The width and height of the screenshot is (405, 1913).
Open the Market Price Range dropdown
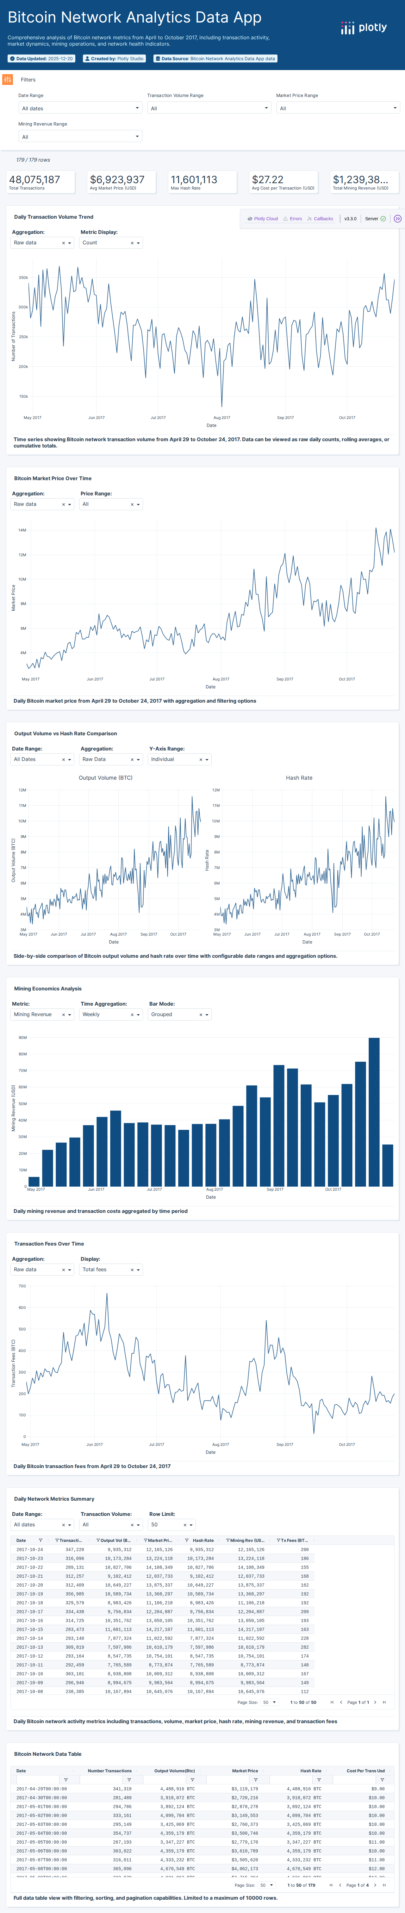[x=338, y=108]
